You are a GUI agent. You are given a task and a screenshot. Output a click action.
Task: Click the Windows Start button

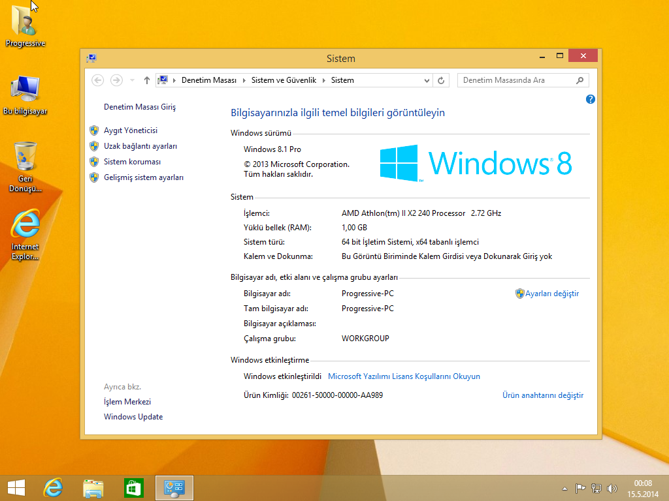tap(16, 487)
